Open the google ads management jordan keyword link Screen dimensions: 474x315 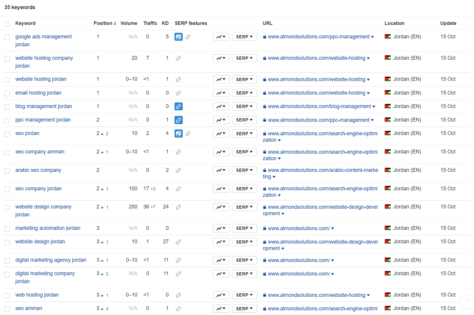pos(44,41)
